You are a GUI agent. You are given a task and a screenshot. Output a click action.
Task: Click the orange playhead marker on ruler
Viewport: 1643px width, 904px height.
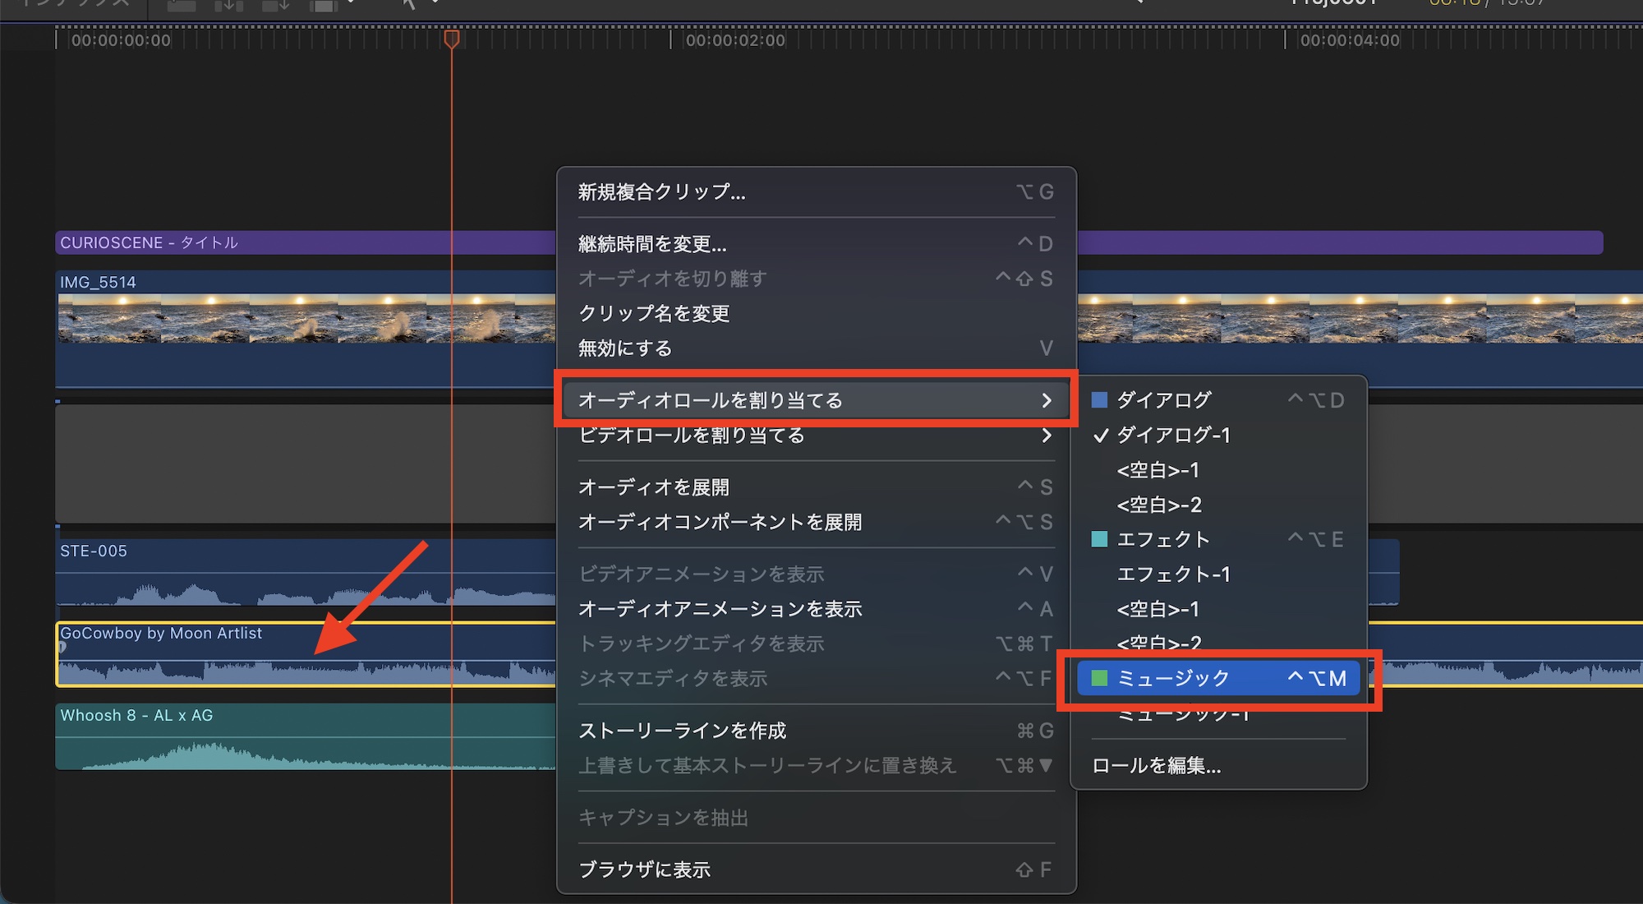(x=451, y=38)
